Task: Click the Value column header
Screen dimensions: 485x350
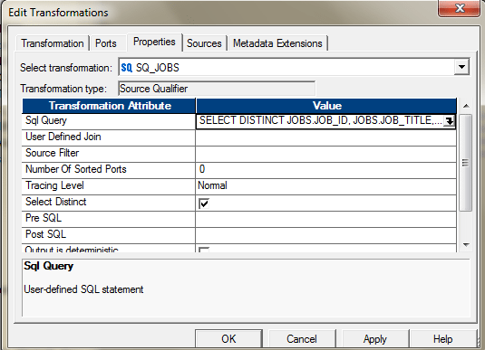Action: pyautogui.click(x=326, y=106)
